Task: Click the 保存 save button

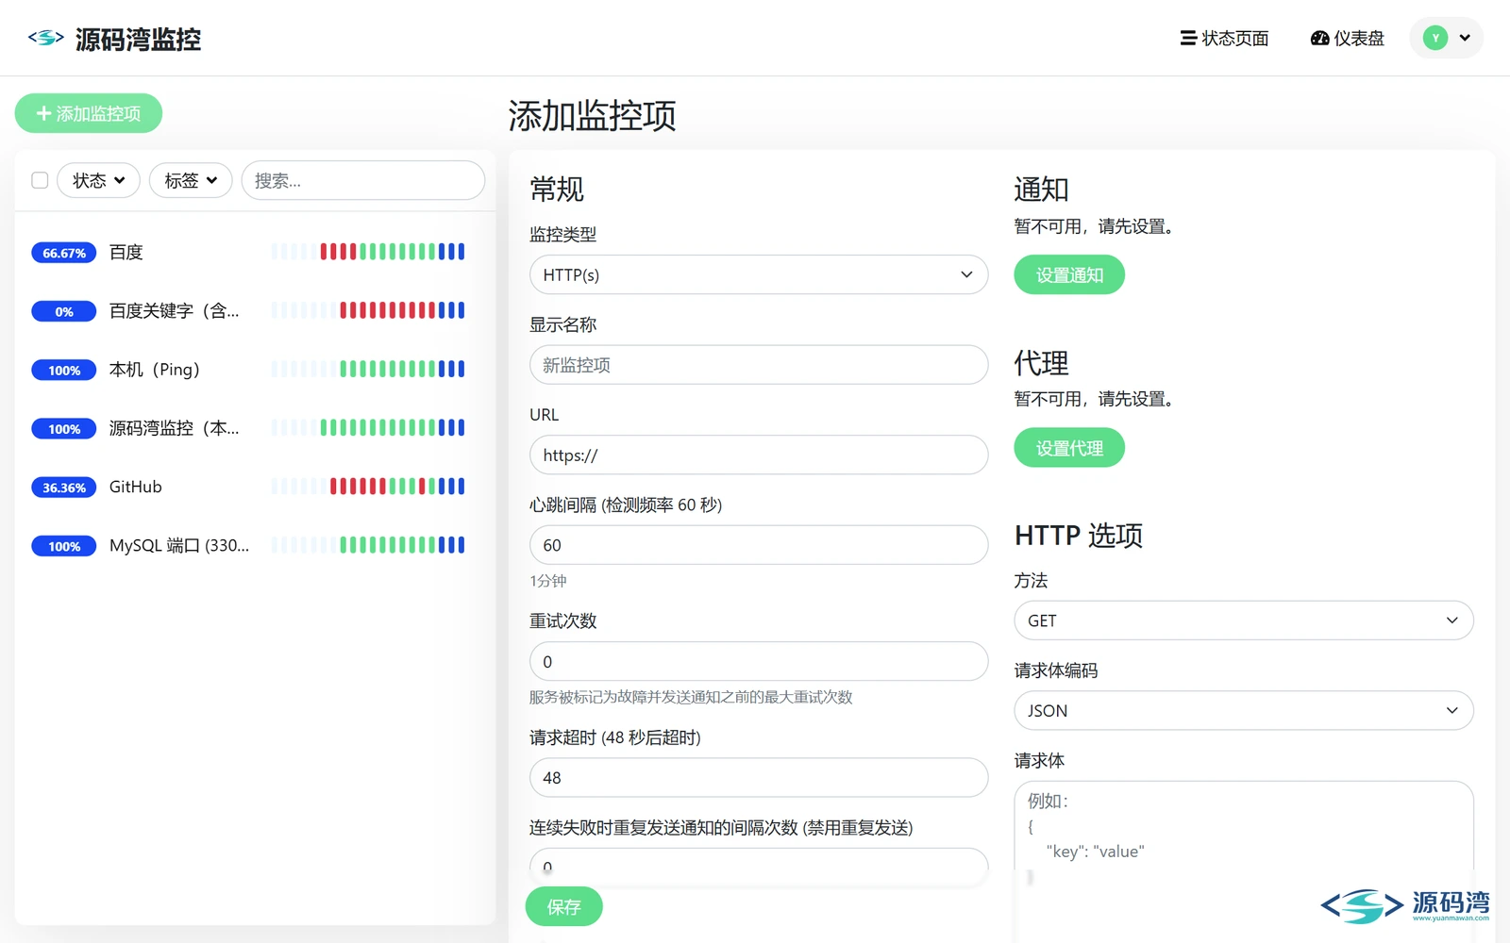Action: (x=564, y=906)
